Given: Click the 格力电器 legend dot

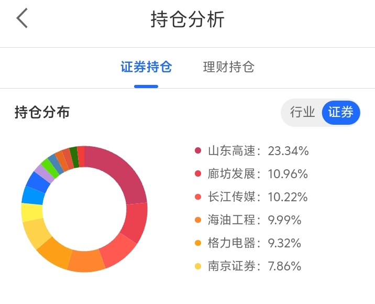Looking at the screenshot, I should click(x=198, y=243).
